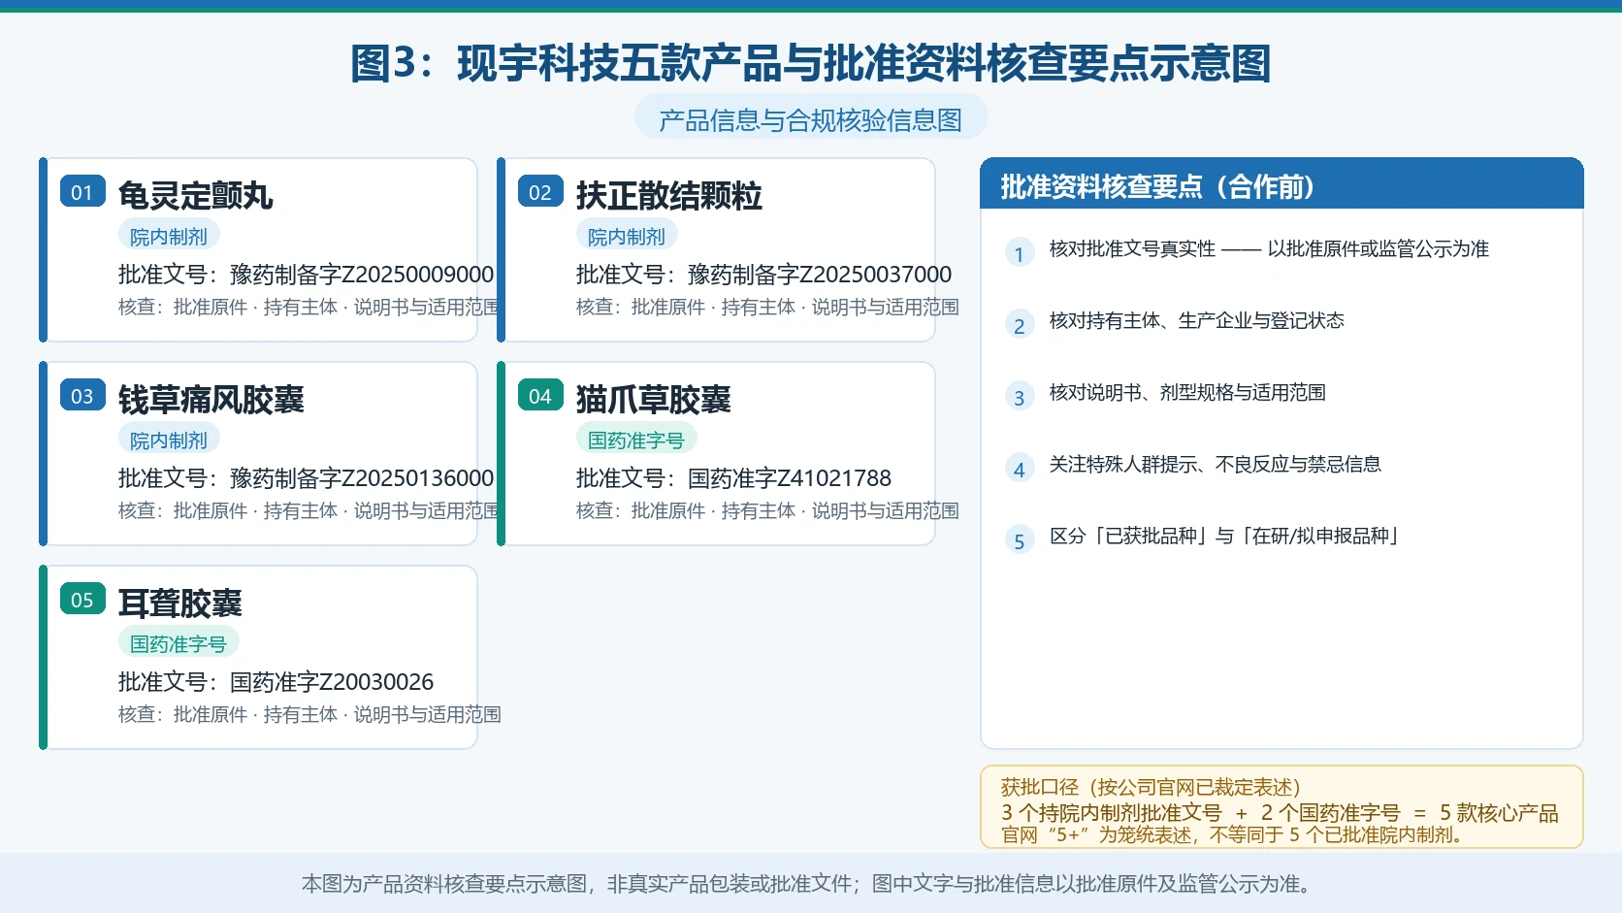The height and width of the screenshot is (913, 1622).
Task: Click the item 区分「已获批品种」与「在研/拟申报品种」
Action: (1225, 537)
